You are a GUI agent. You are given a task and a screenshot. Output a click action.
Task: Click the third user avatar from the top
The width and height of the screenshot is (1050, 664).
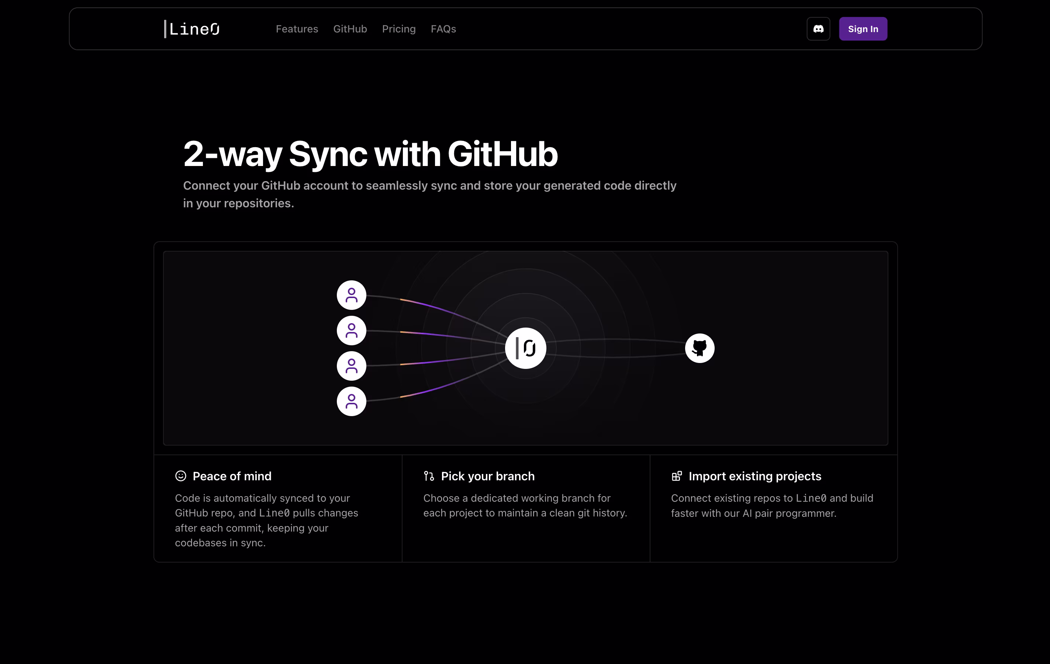coord(351,366)
